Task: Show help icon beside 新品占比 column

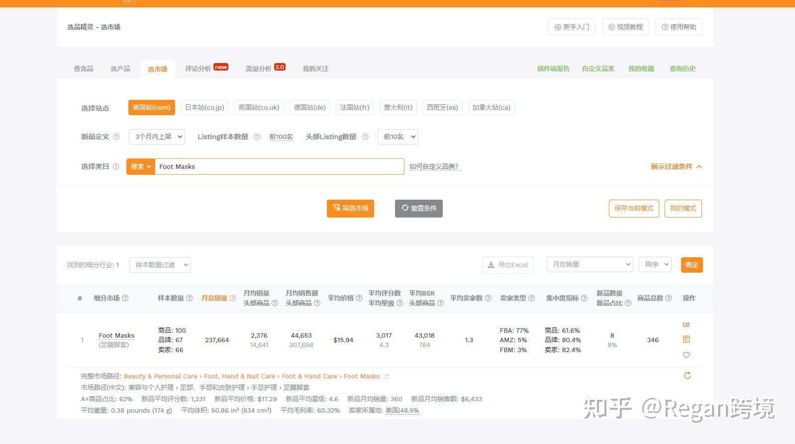Action: point(628,303)
